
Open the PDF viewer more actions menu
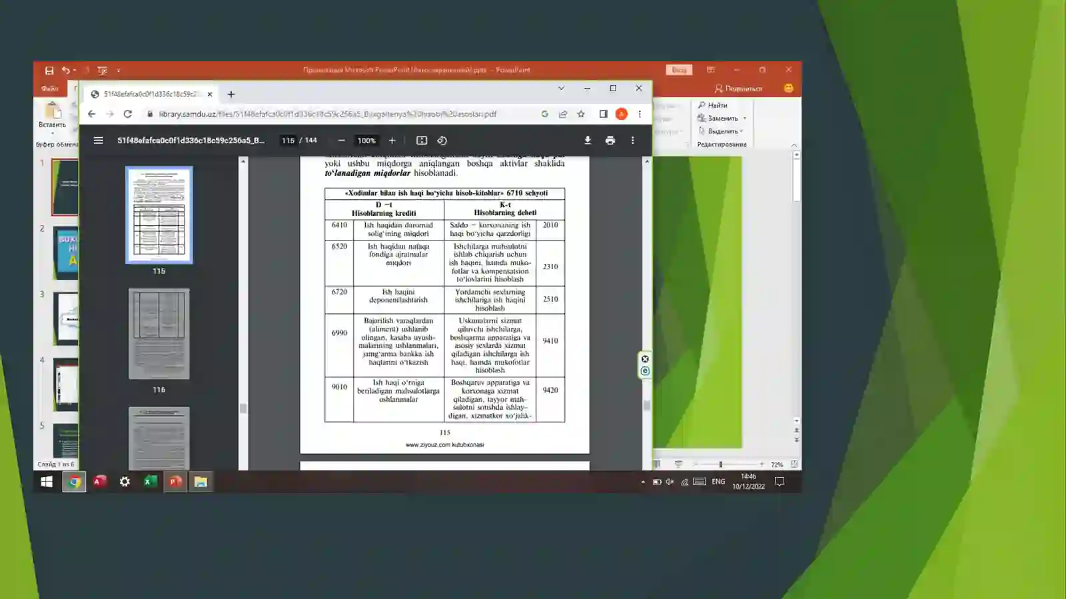click(x=633, y=141)
